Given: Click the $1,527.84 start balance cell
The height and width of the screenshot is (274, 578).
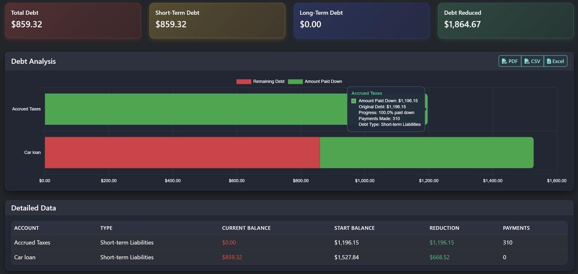Looking at the screenshot, I should point(346,257).
